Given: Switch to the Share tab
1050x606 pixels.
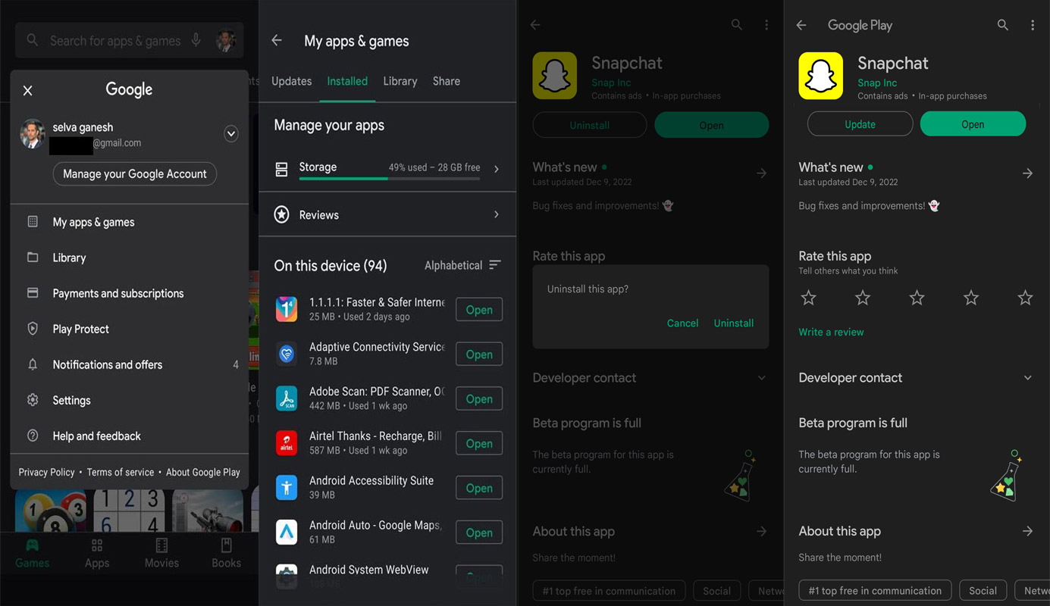Looking at the screenshot, I should pos(447,81).
